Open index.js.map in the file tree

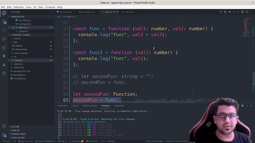click(31, 49)
